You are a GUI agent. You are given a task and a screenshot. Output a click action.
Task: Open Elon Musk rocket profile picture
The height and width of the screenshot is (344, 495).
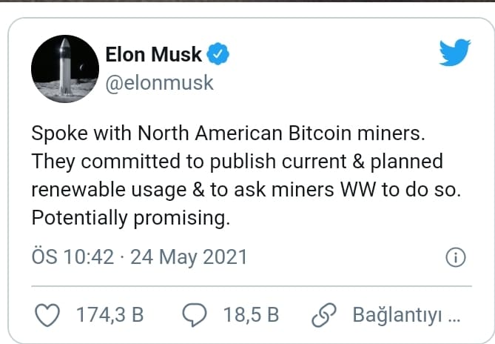(x=65, y=69)
